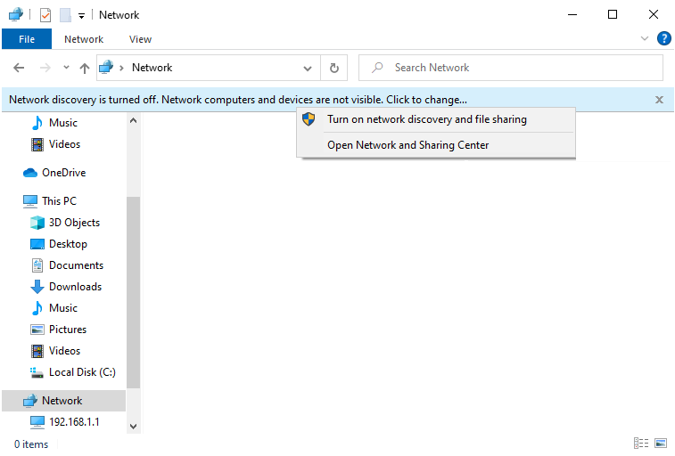The height and width of the screenshot is (456, 675).
Task: Open Local Disk (C:) in sidebar
Action: tap(82, 372)
